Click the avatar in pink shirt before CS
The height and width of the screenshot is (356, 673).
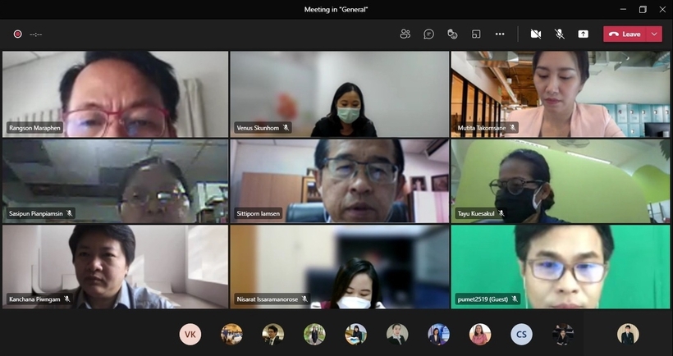tap(480, 335)
